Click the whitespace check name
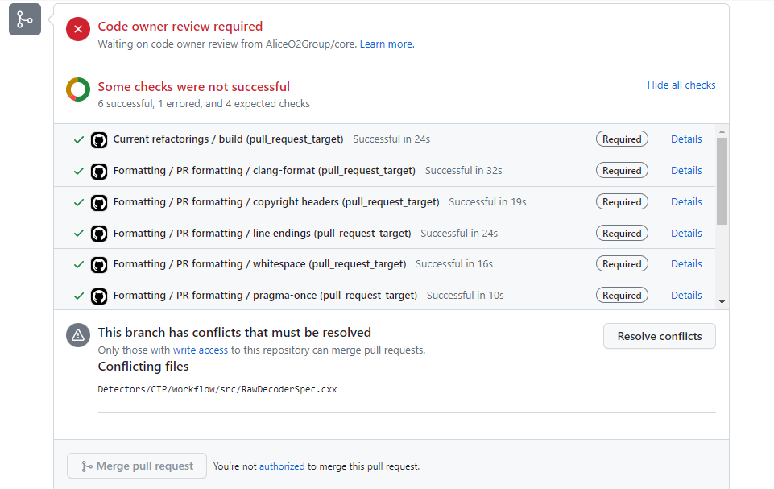 click(x=259, y=263)
